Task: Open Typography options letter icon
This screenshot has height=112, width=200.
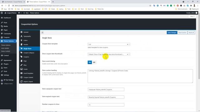Action: 22,36
